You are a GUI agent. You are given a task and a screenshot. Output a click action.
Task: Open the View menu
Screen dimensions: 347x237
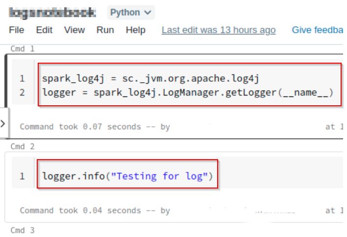pos(74,30)
